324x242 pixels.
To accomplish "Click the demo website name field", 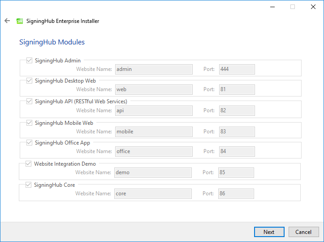I will click(x=153, y=172).
